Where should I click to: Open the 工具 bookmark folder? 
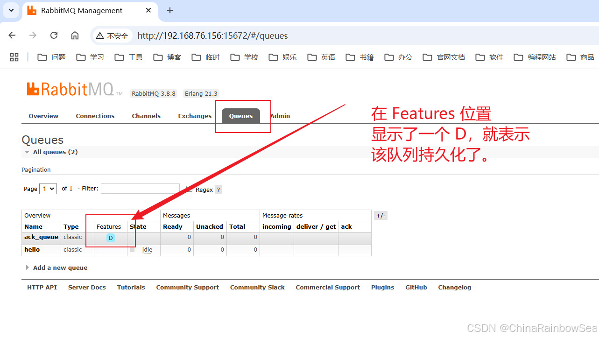coord(129,57)
